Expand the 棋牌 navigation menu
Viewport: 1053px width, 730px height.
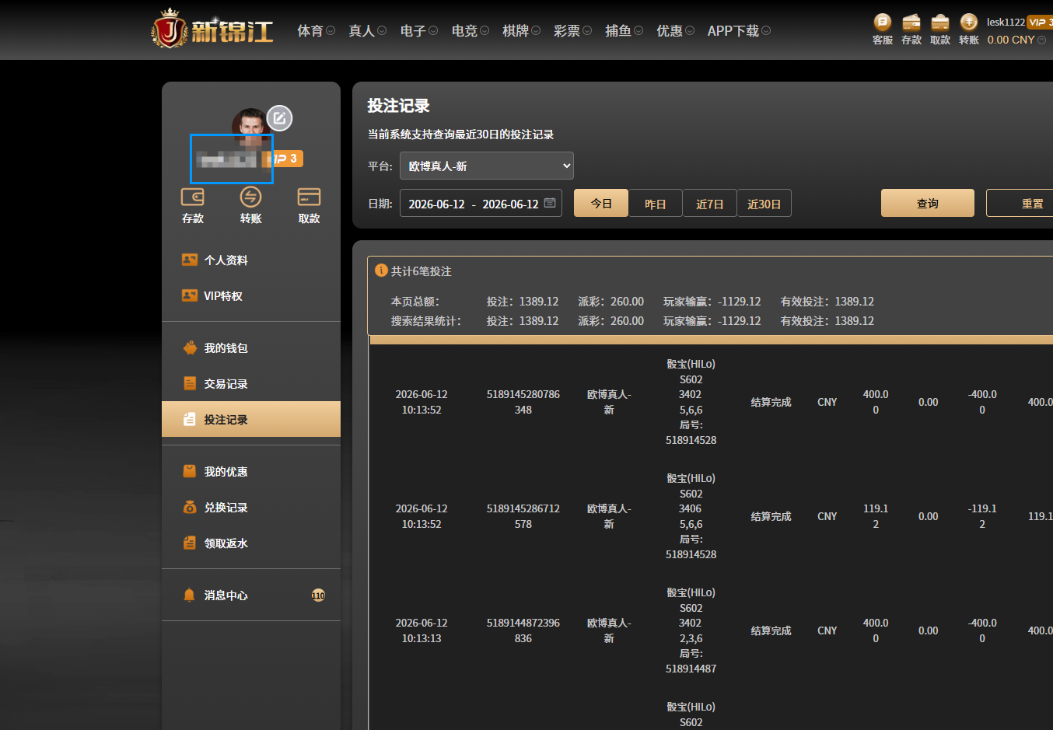(521, 30)
